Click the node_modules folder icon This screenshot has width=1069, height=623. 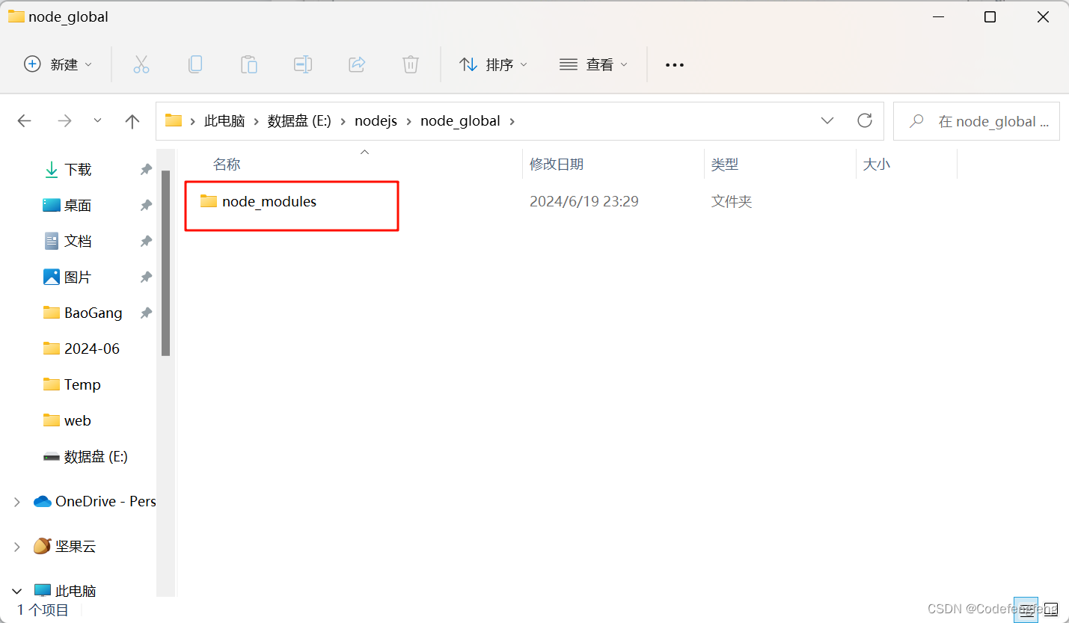point(209,201)
